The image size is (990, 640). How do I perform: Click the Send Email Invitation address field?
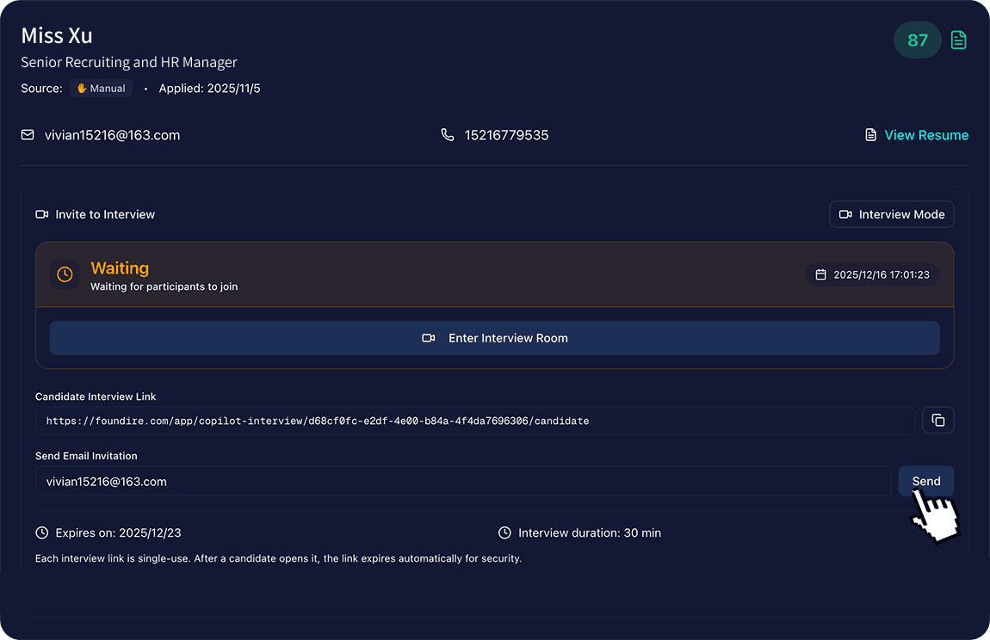(462, 482)
